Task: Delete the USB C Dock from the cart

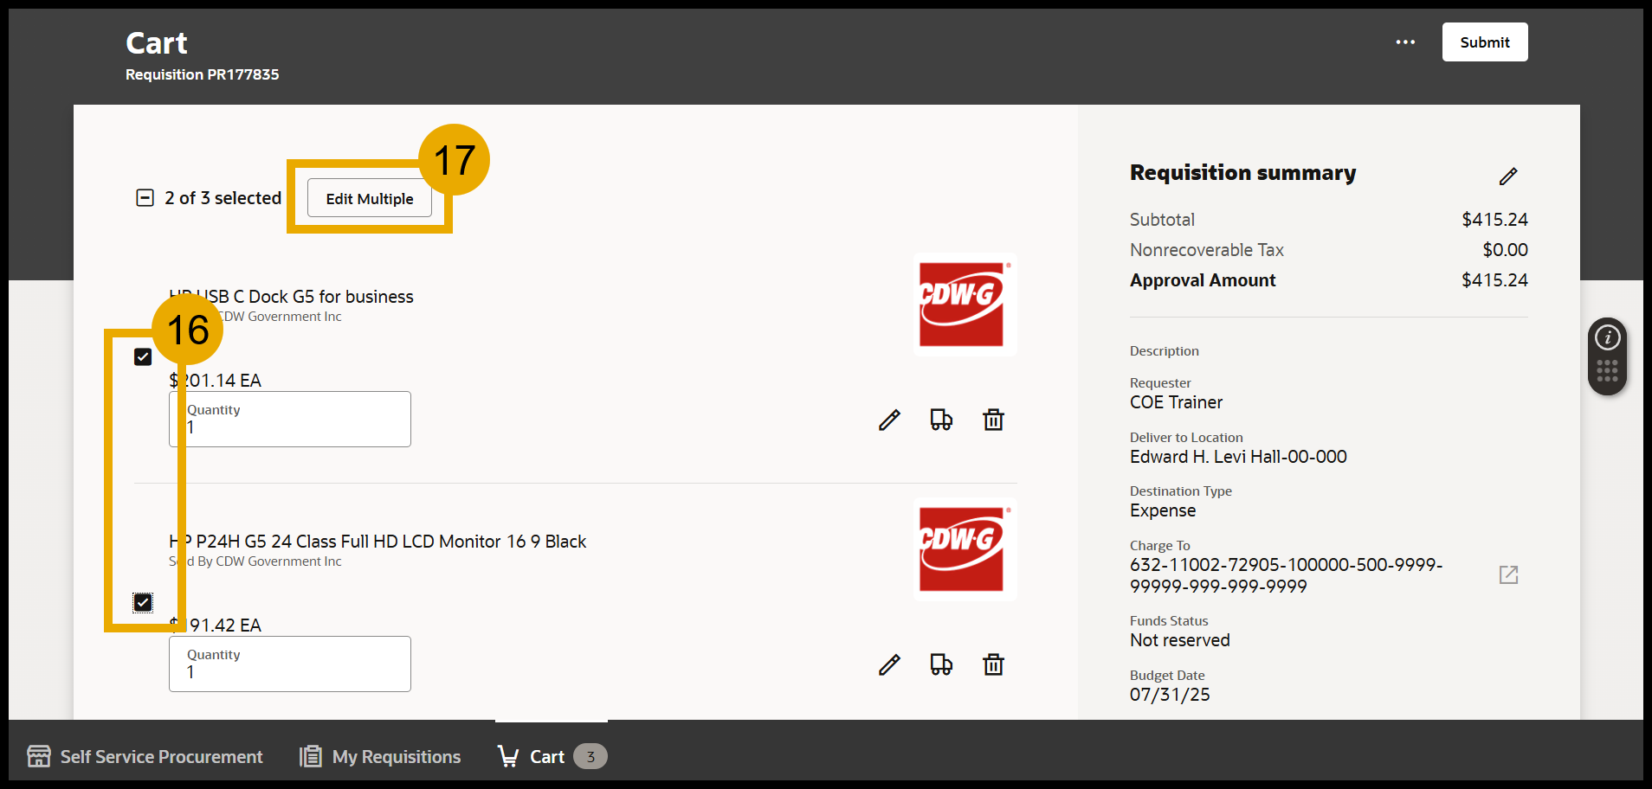Action: pos(992,420)
